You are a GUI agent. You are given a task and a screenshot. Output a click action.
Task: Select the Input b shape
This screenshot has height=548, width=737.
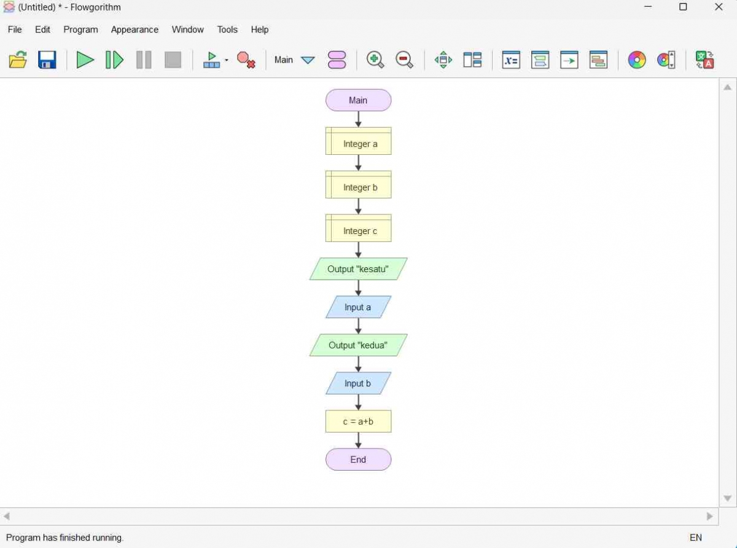point(358,383)
